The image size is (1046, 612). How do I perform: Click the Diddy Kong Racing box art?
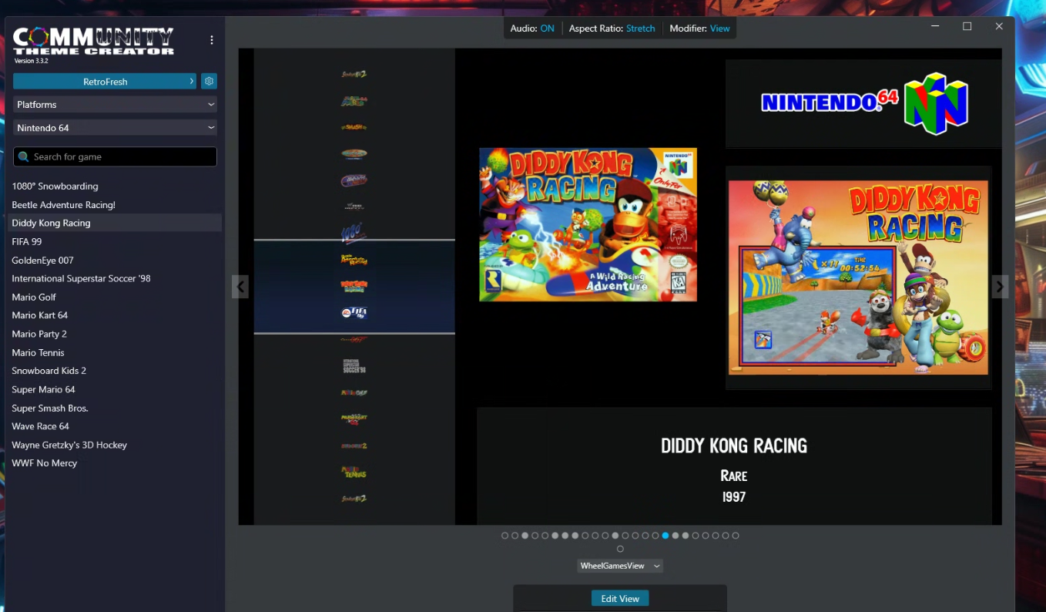coord(588,224)
